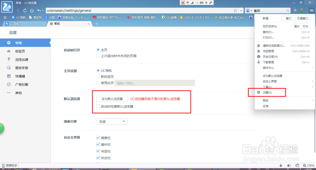Expand the 插件中心 submenu
This screenshot has height=170, width=316.
click(285, 68)
